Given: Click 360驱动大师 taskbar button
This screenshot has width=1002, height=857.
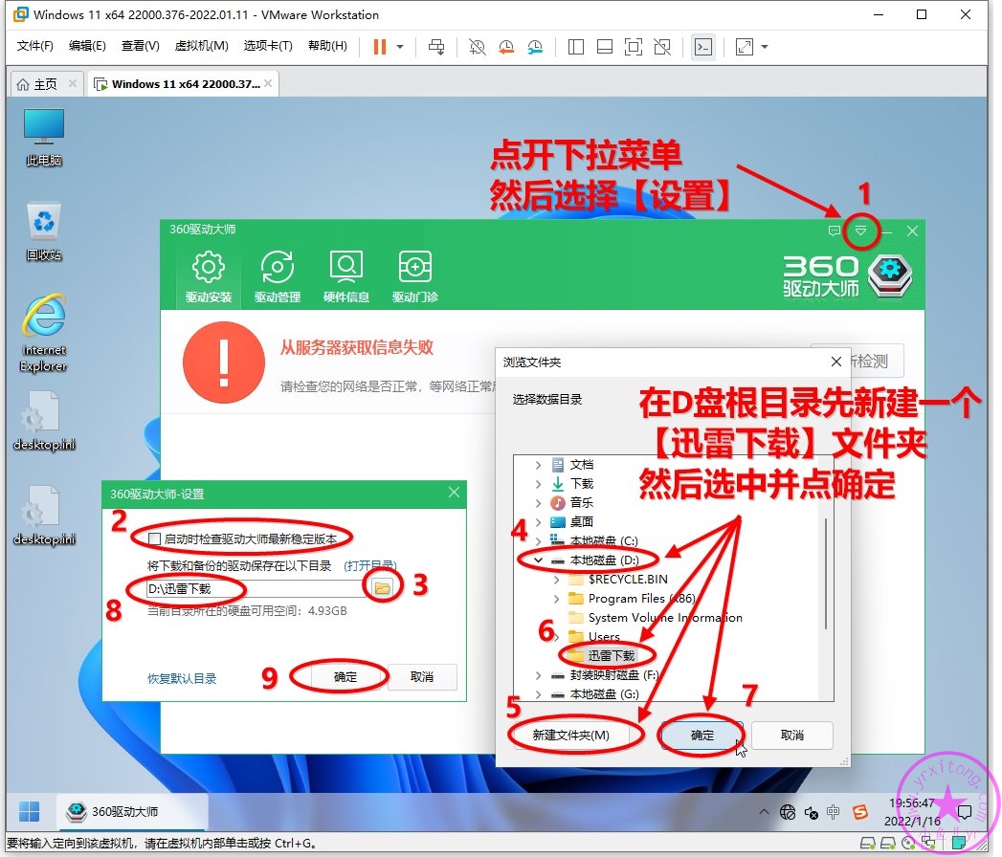Looking at the screenshot, I should coord(132,812).
